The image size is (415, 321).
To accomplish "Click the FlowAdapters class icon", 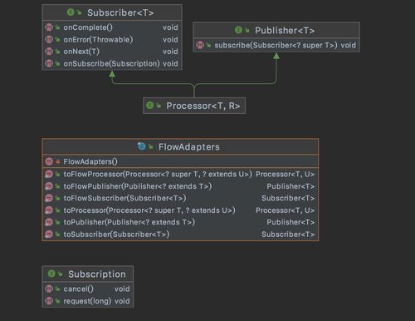I will pos(142,146).
